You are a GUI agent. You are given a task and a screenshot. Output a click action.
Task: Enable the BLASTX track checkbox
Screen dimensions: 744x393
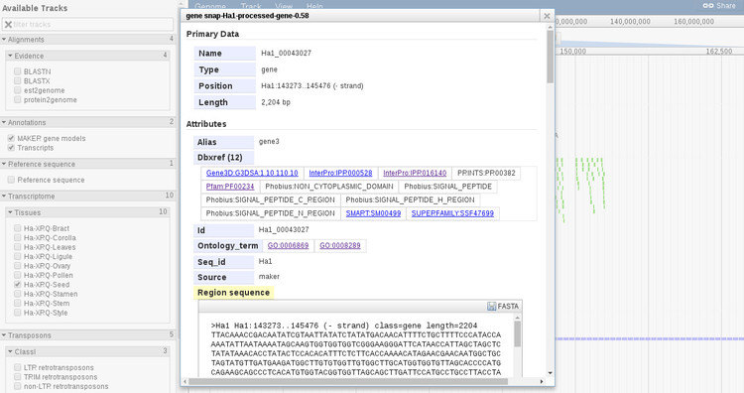click(x=18, y=80)
